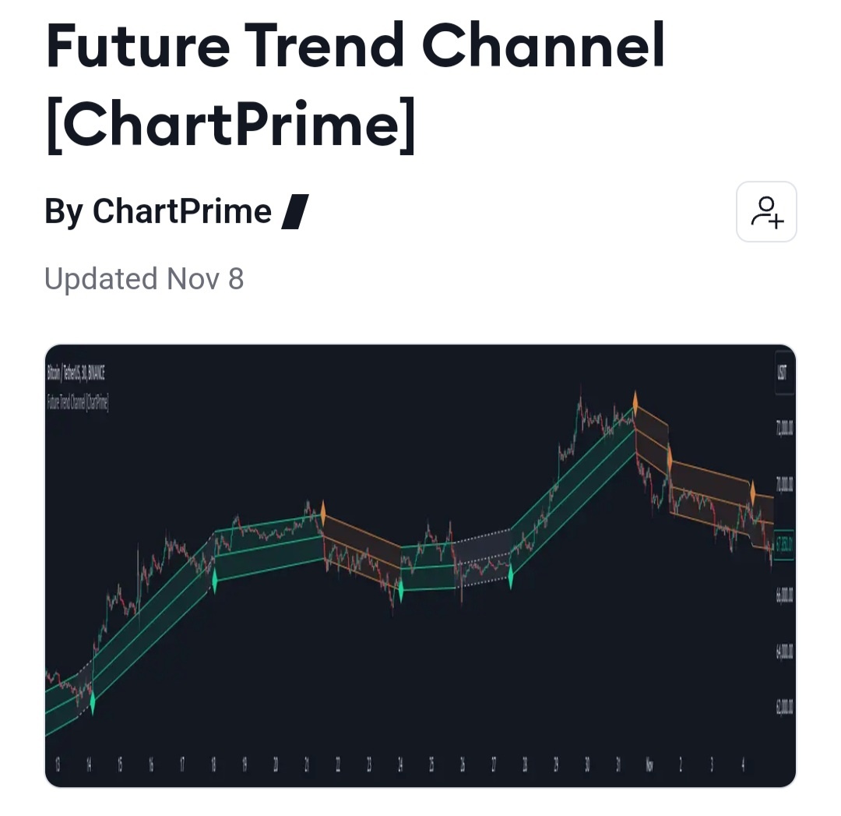The height and width of the screenshot is (816, 841).
Task: Click the Nov label on time axis
Action: [x=649, y=766]
